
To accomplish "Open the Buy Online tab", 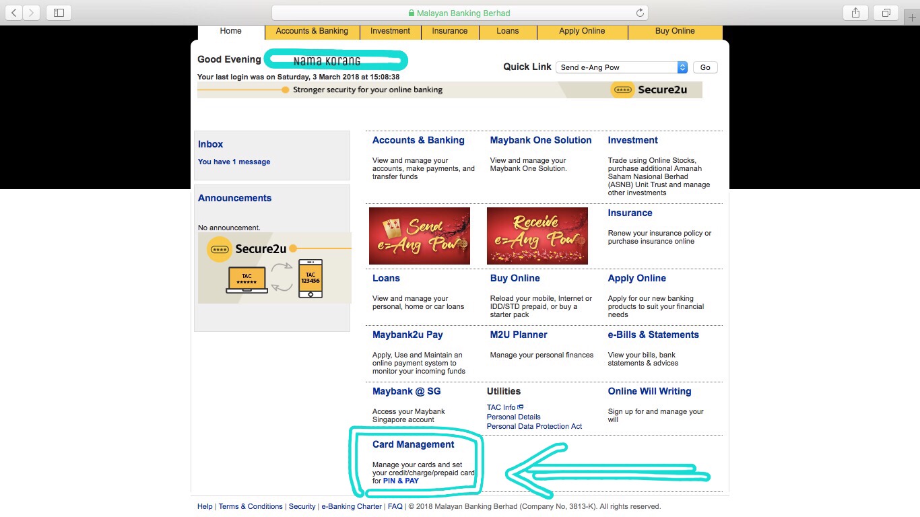I will click(675, 31).
